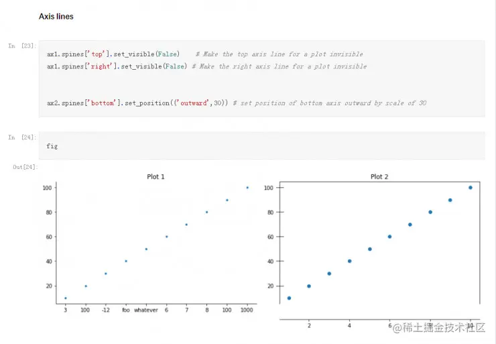Click the Plot 2 data point at value 50
The image size is (496, 344).
(x=370, y=249)
